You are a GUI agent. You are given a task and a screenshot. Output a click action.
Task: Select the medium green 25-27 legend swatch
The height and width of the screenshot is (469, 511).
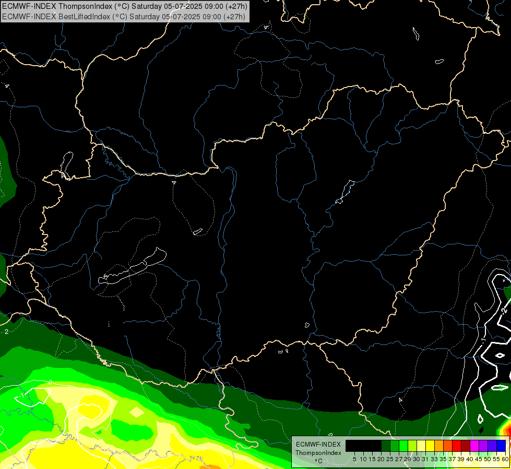395,446
